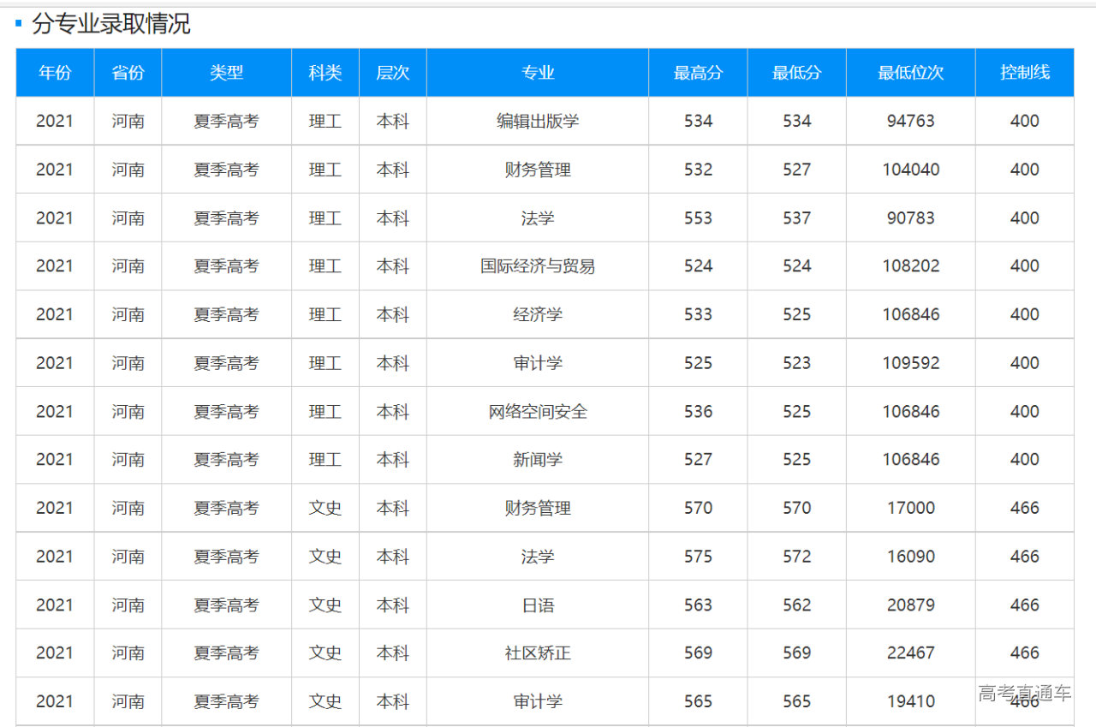Viewport: 1096px width, 727px height.
Task: Click the 控制线 column header
Action: (x=1024, y=73)
